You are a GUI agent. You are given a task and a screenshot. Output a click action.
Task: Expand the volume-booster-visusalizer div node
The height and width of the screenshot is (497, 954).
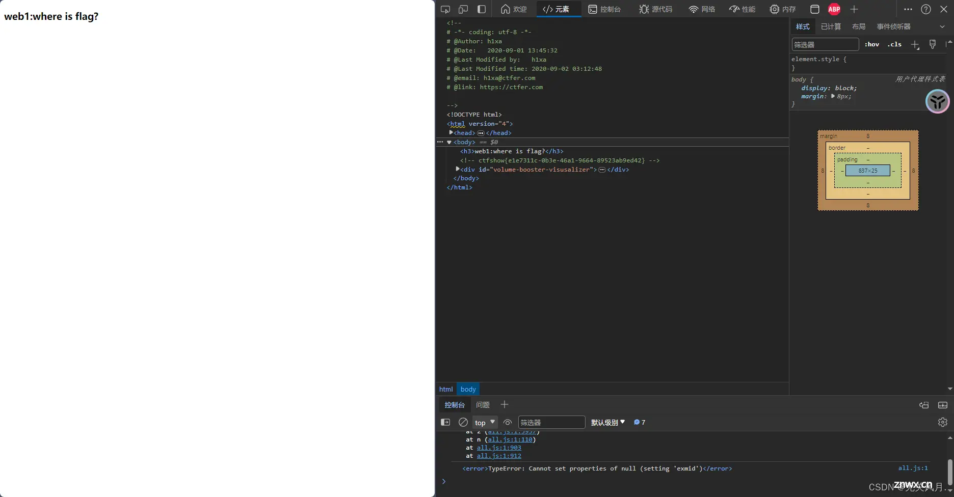[x=458, y=169]
